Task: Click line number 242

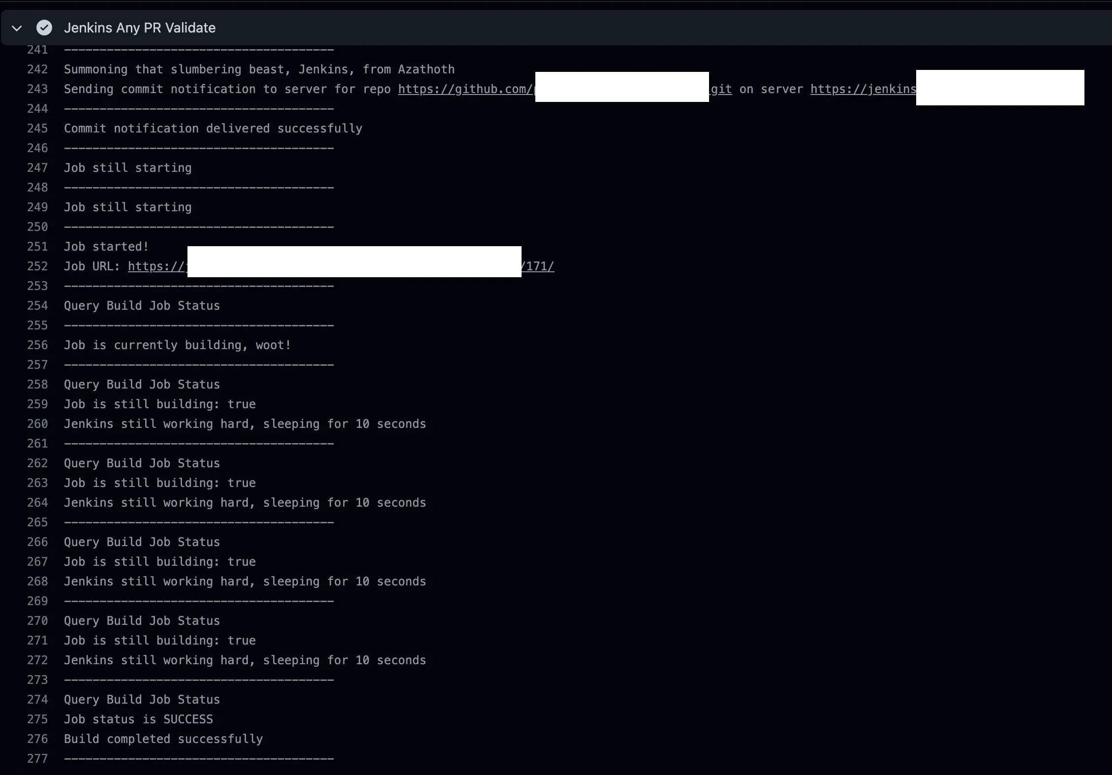Action: [x=37, y=69]
